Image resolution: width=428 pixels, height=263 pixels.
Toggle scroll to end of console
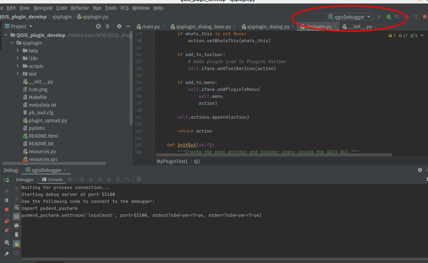point(17,216)
